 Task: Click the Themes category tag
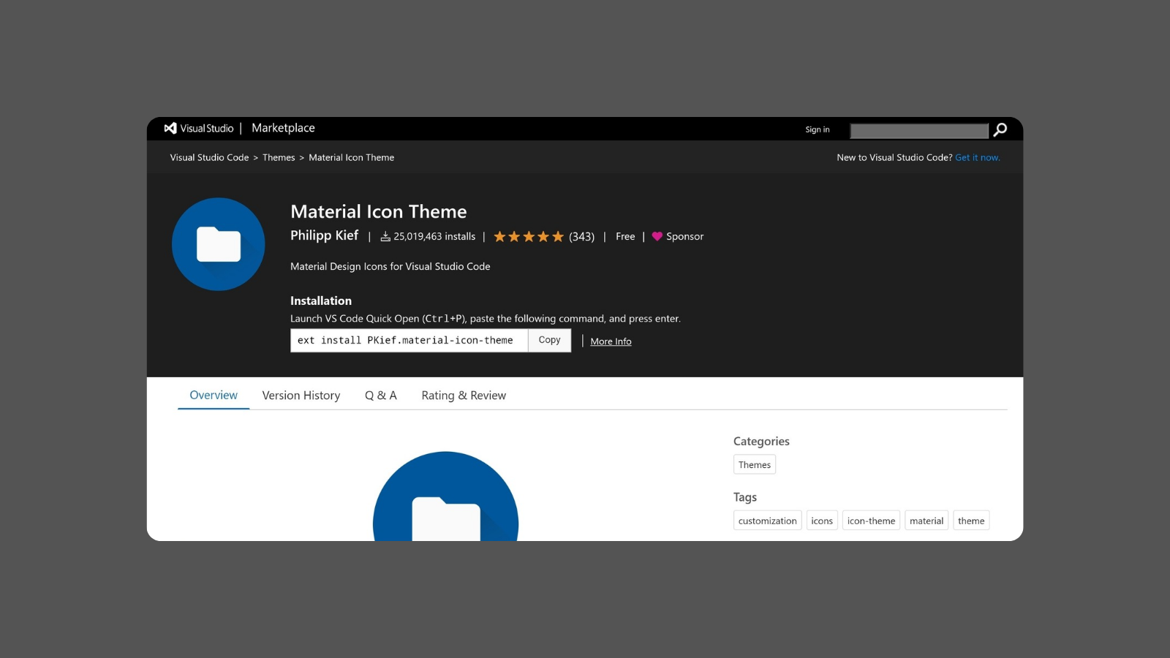755,464
